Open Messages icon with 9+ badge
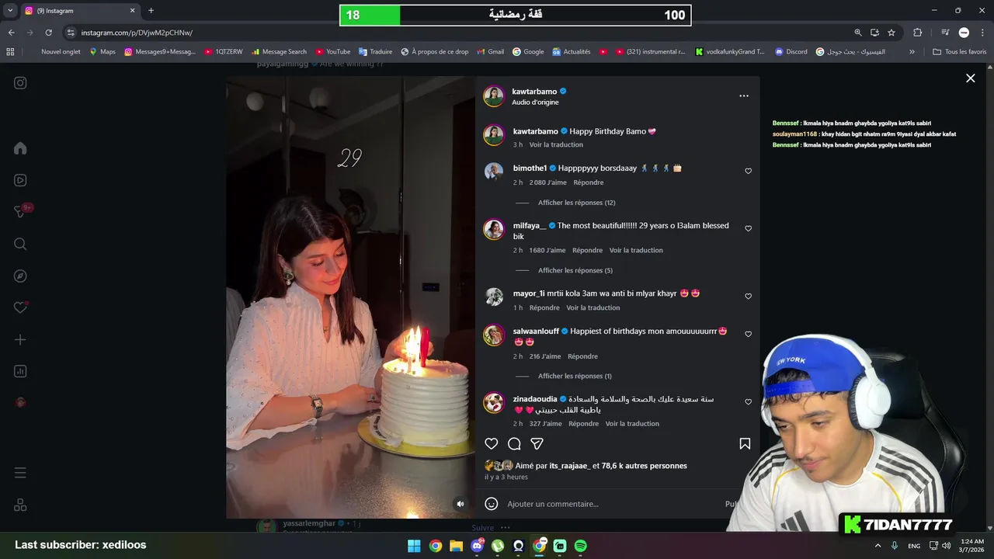 click(x=21, y=212)
